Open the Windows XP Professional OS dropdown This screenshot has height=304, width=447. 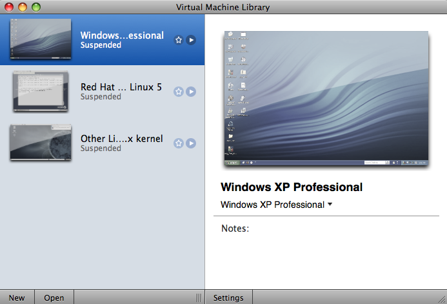click(x=277, y=205)
